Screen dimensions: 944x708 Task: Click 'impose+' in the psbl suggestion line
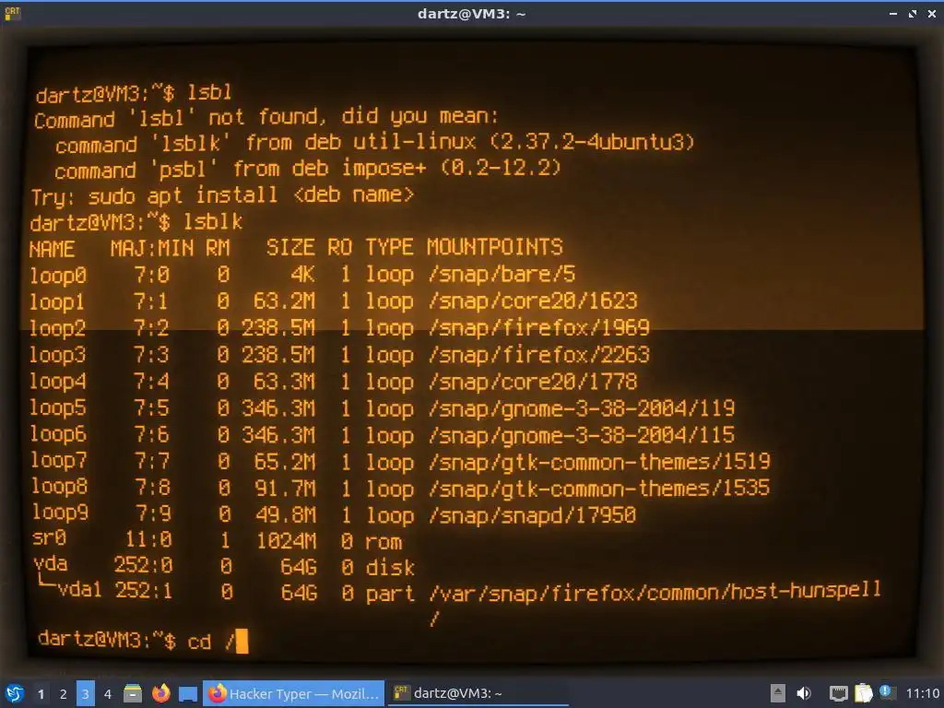click(384, 168)
